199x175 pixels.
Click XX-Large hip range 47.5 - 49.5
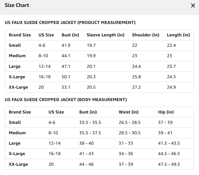click(x=169, y=164)
